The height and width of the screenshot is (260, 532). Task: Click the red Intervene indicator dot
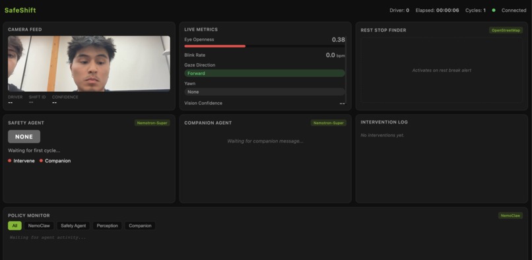pos(9,160)
